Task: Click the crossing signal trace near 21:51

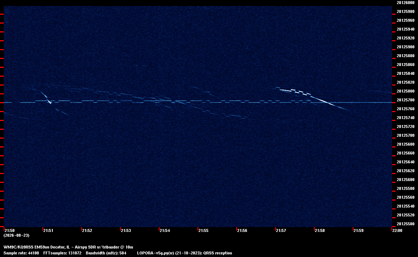Action: (x=46, y=97)
